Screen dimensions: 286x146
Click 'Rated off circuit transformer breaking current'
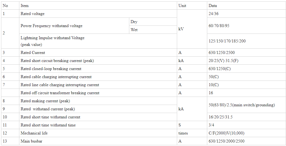coord(60,93)
